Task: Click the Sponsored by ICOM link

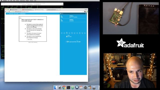Action: coord(73,42)
